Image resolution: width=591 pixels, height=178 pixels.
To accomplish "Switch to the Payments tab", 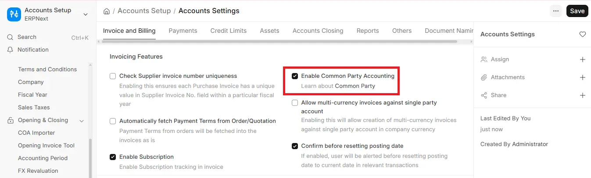I will 183,31.
